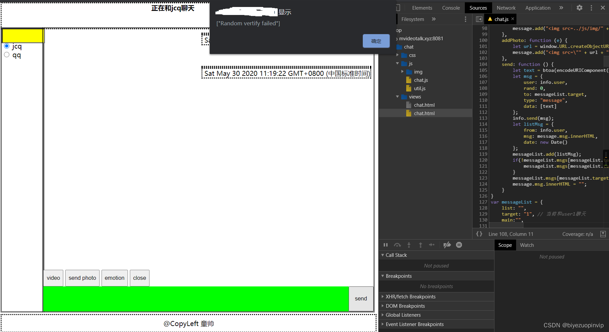
Task: Deactivate all breakpoints
Action: [x=447, y=245]
